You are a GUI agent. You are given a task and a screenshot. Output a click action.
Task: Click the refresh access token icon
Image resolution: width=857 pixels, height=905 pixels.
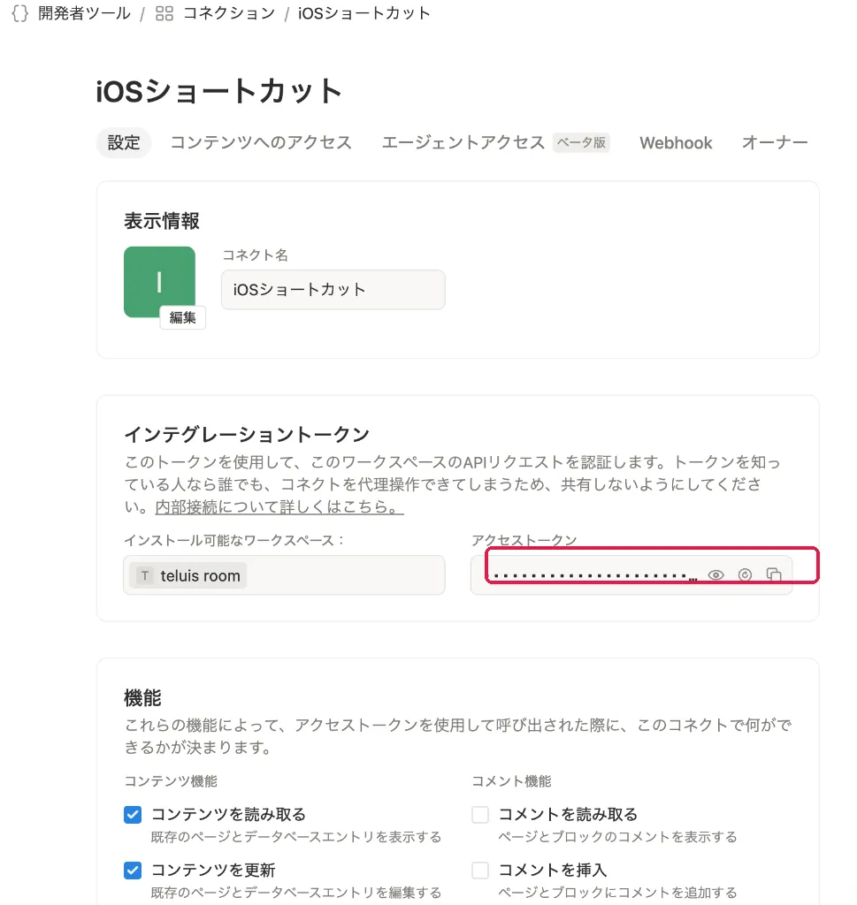click(745, 574)
